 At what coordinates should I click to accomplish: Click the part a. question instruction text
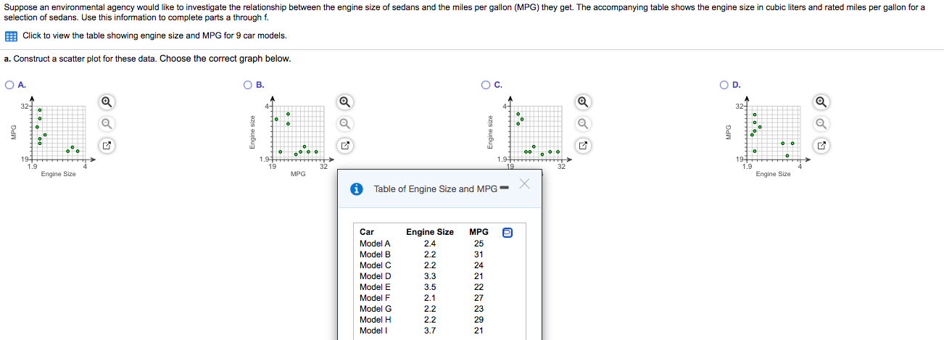click(x=147, y=59)
